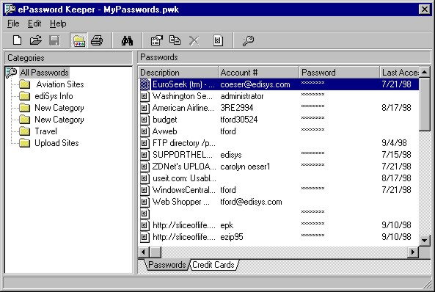Click the horizontal scroll left arrow

(x=144, y=252)
